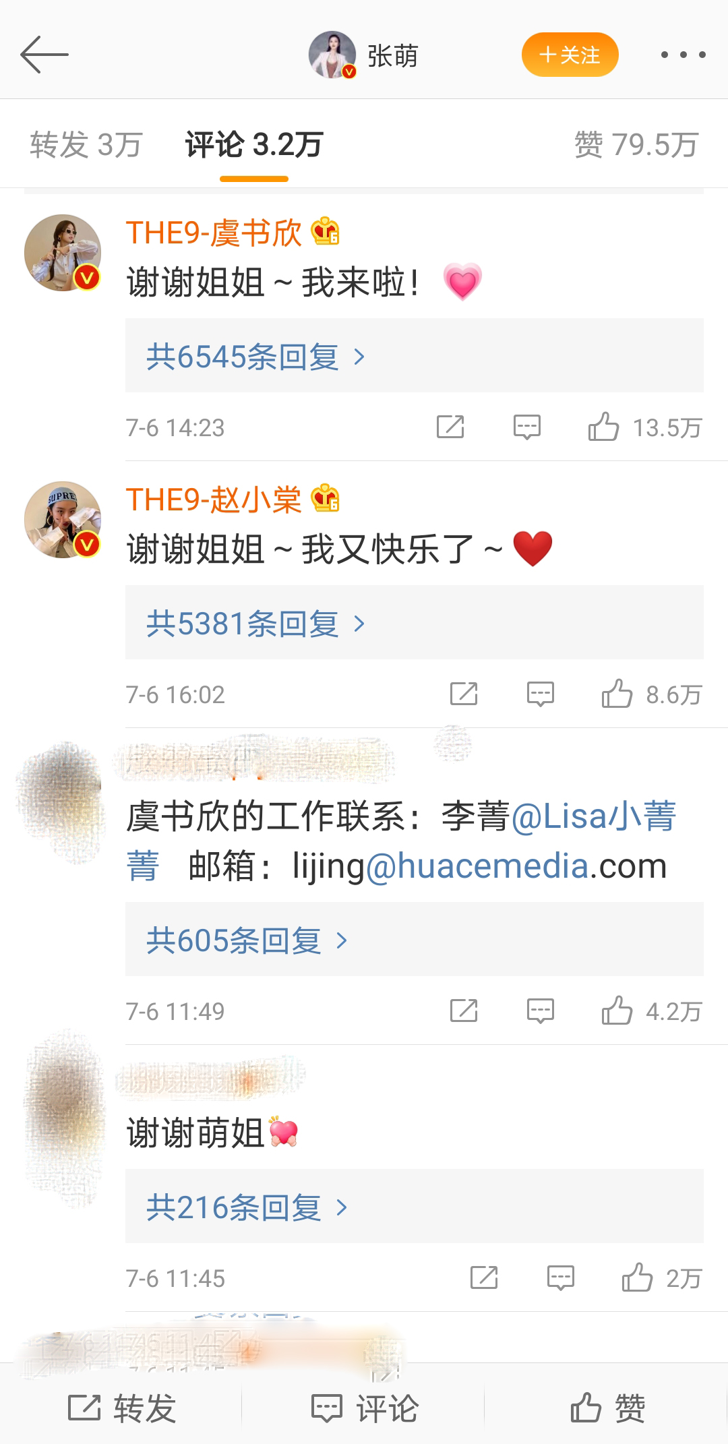Switch to the 转发 3万 tab
Viewport: 728px width, 1444px height.
[86, 145]
